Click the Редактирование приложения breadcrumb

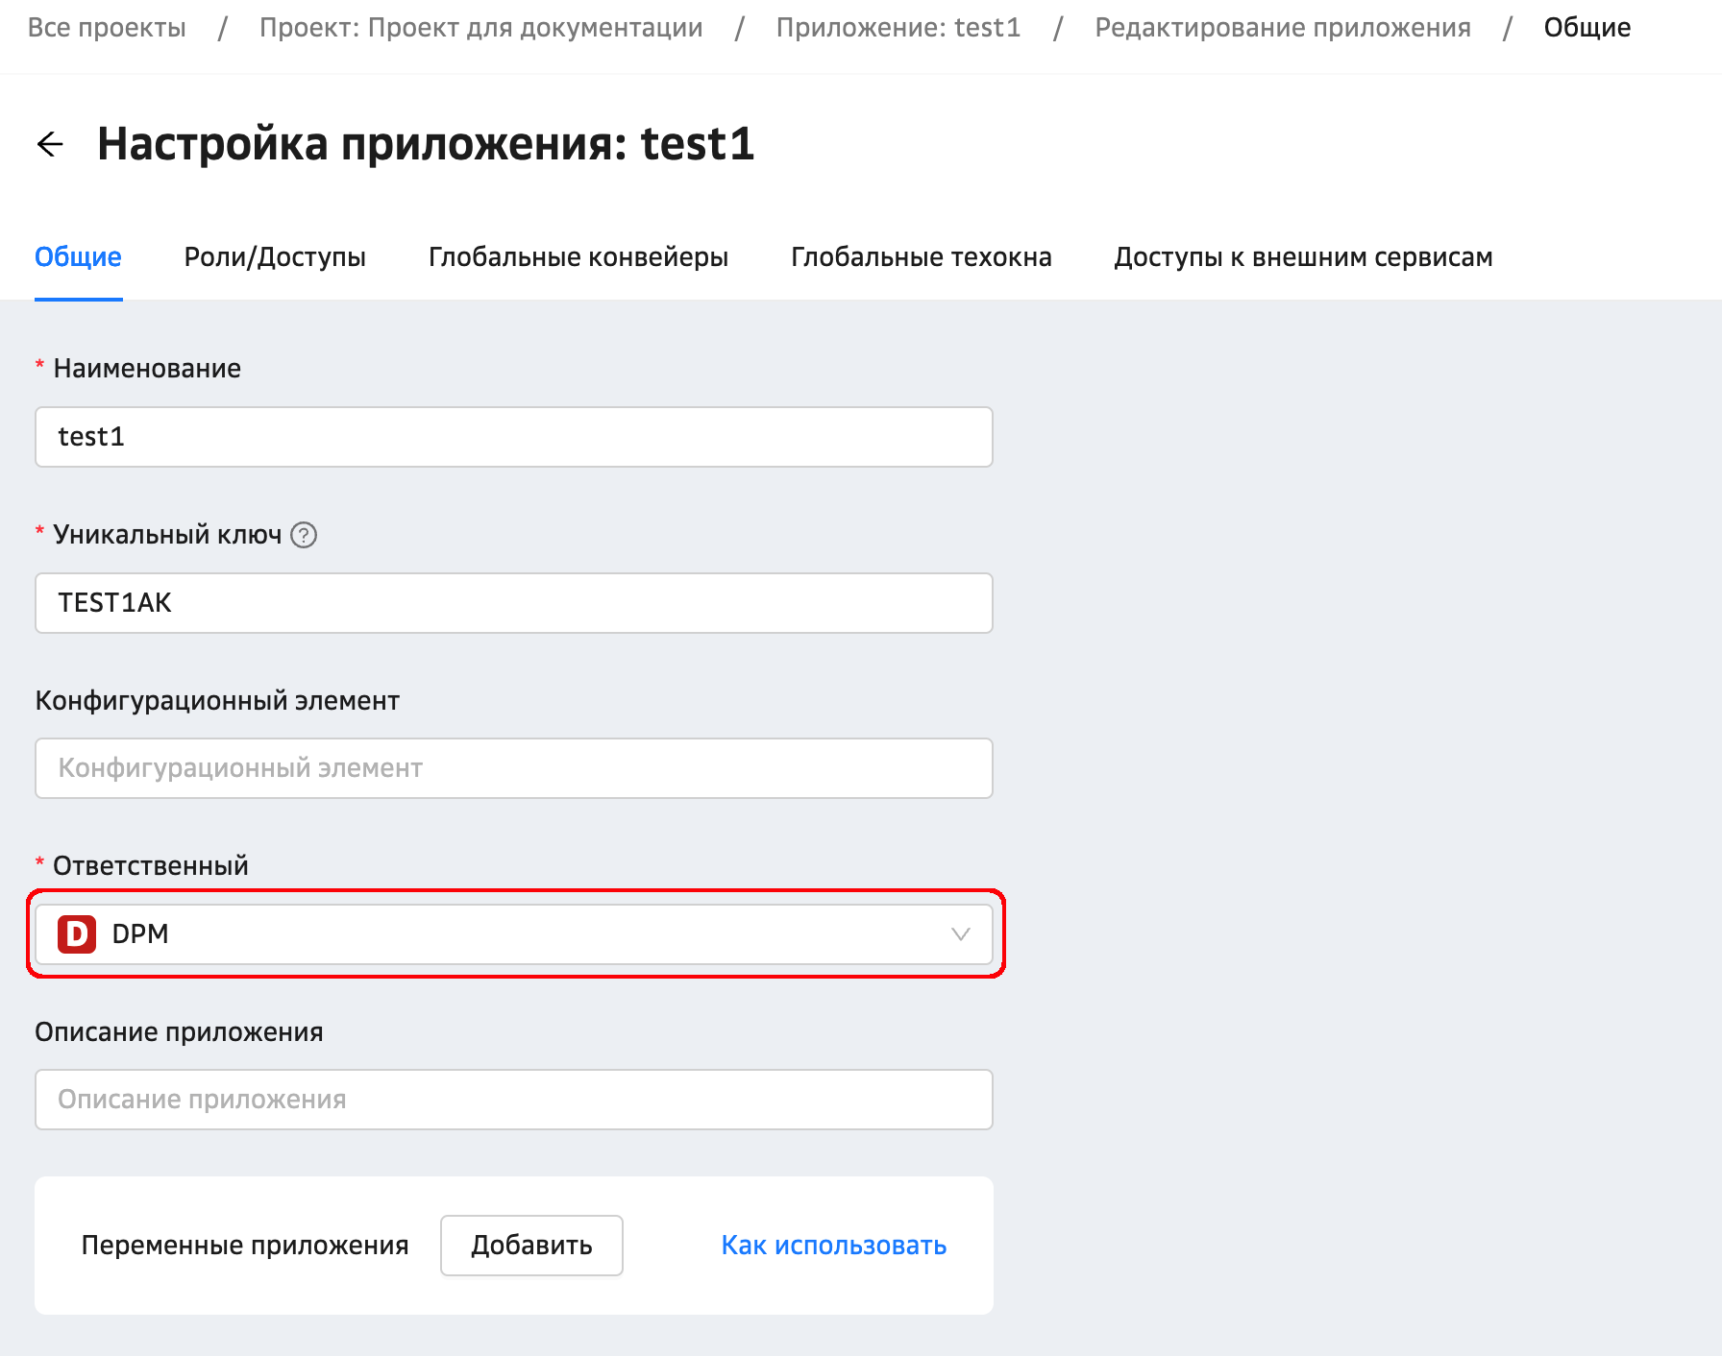coord(1282,28)
